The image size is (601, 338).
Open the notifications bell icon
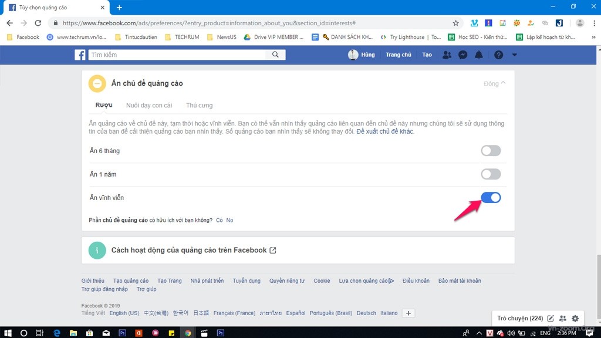479,55
